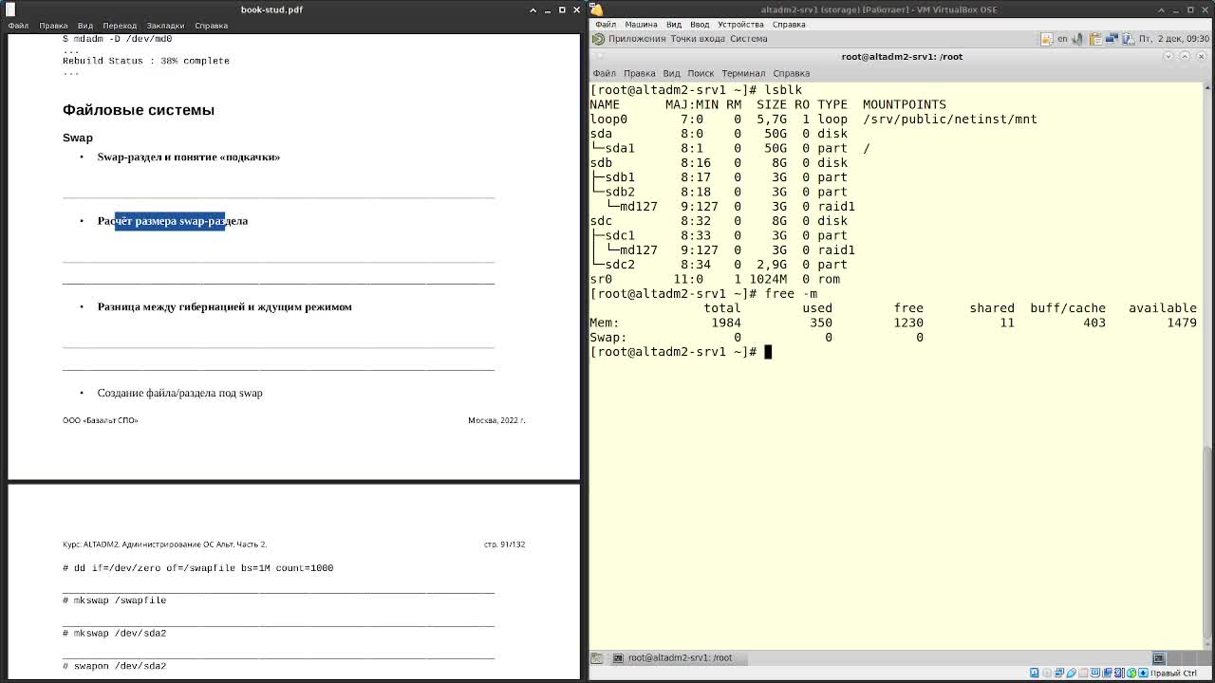Open the clipboard manager tray icon

click(1095, 39)
